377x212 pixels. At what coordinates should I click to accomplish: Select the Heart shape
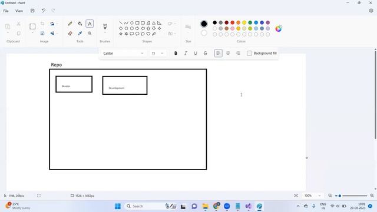[148, 34]
